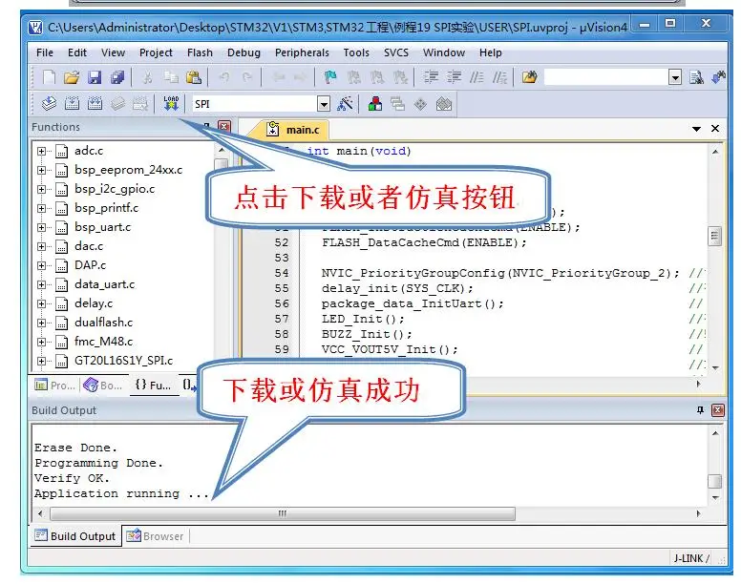Click code line 57 LED_Init();

pyautogui.click(x=363, y=319)
